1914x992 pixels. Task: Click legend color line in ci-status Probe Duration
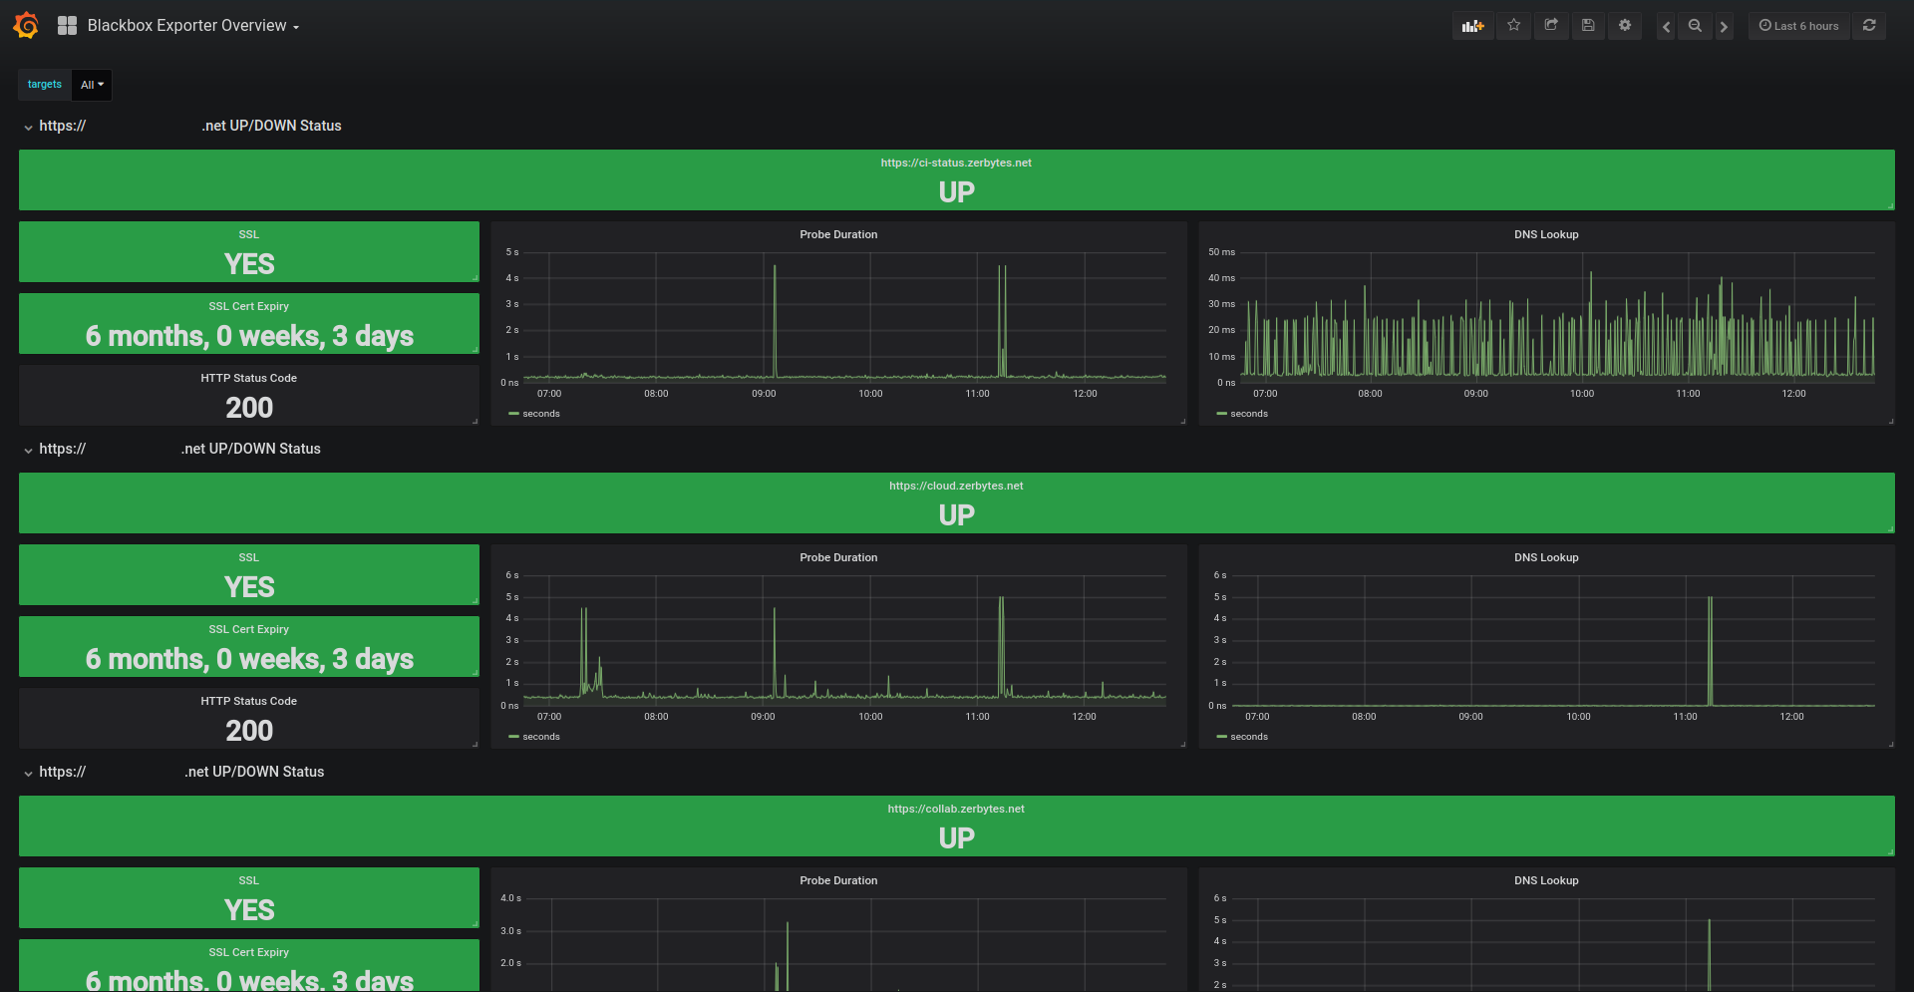(513, 414)
